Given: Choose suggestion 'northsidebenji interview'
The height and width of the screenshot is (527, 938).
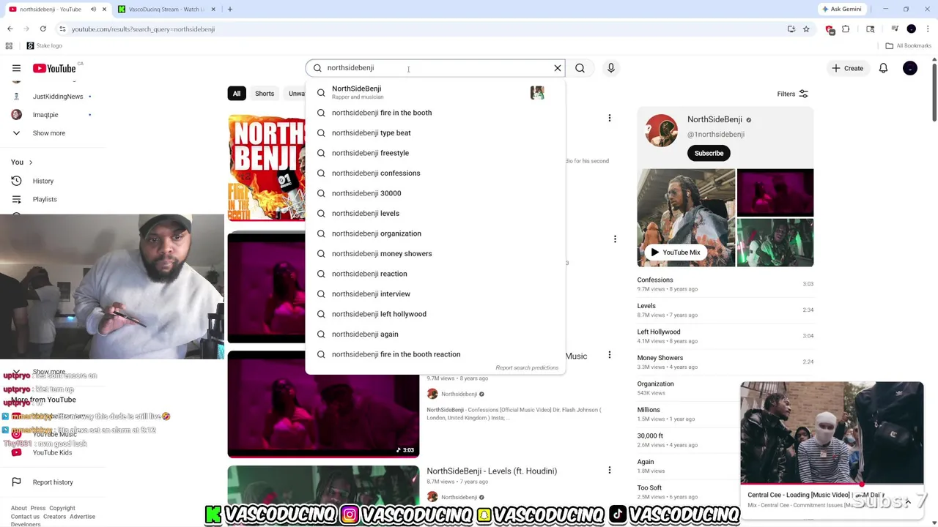Looking at the screenshot, I should 435,294.
